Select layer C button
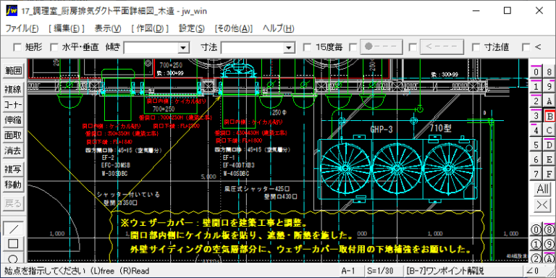Image resolution: width=556 pixels, height=278 pixels. (x=549, y=130)
